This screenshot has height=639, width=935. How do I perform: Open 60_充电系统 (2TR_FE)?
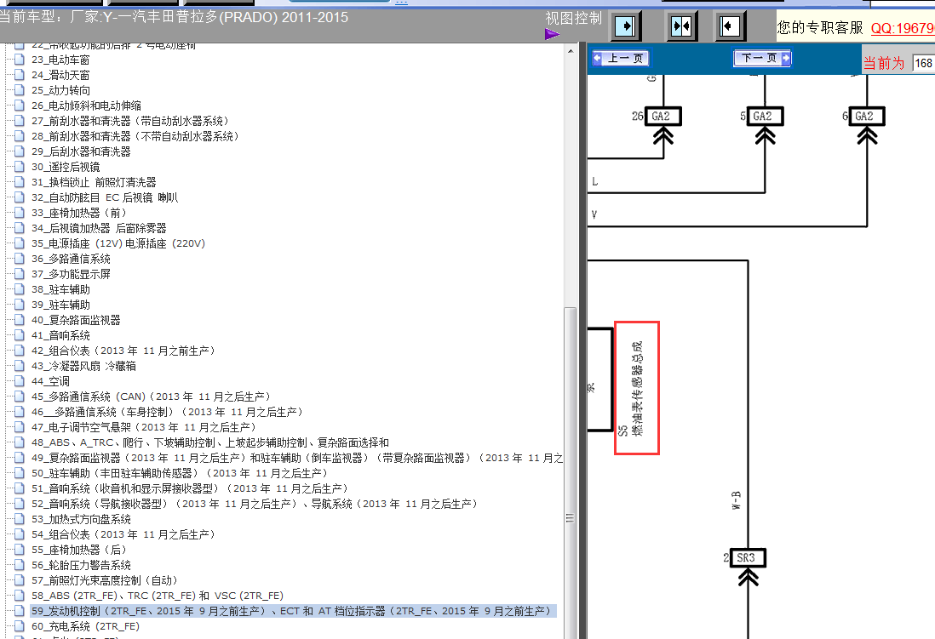click(85, 626)
